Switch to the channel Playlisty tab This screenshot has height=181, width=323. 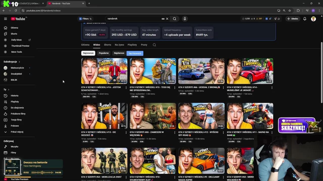(x=132, y=45)
